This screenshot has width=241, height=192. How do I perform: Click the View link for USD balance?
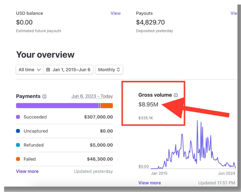click(115, 13)
